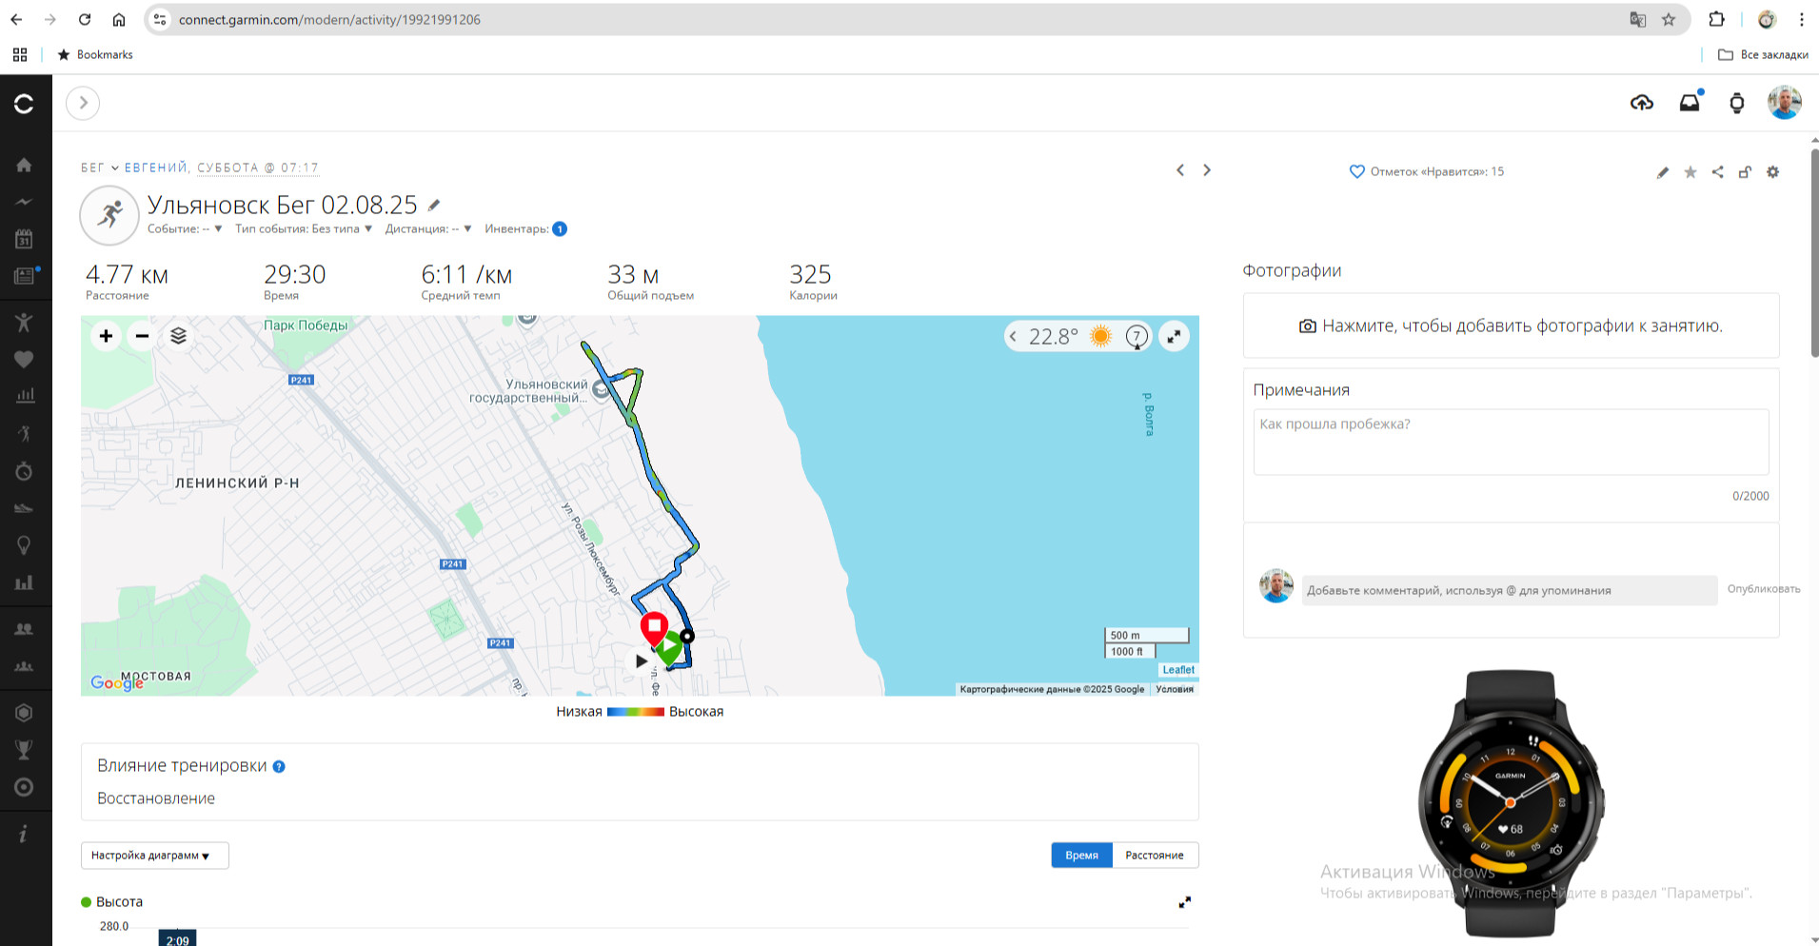The width and height of the screenshot is (1819, 946).
Task: Open the watch devices icon
Action: click(x=1737, y=103)
